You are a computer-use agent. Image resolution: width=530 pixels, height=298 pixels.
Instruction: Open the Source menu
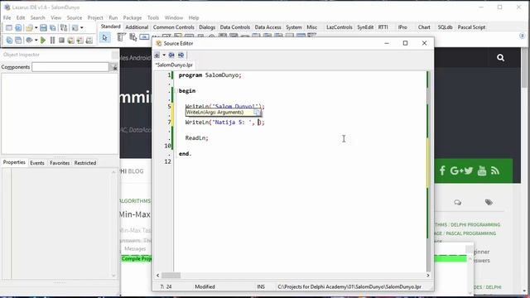pyautogui.click(x=75, y=17)
